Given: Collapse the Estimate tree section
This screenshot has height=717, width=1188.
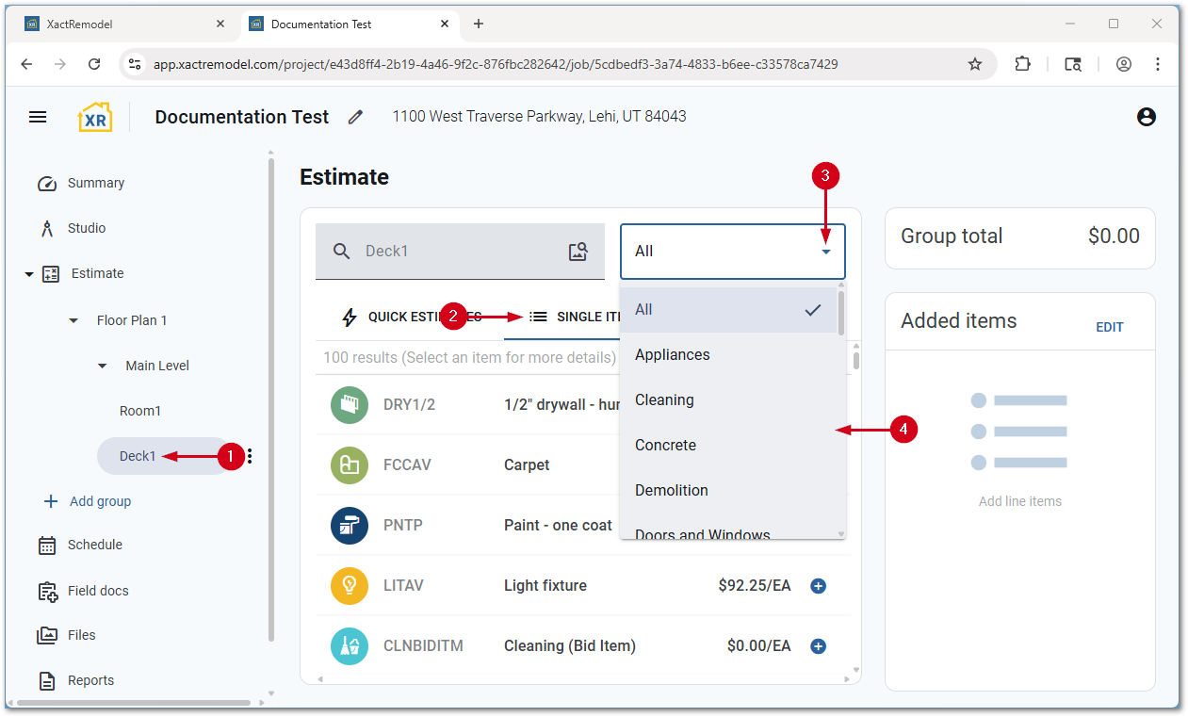Looking at the screenshot, I should (x=29, y=274).
